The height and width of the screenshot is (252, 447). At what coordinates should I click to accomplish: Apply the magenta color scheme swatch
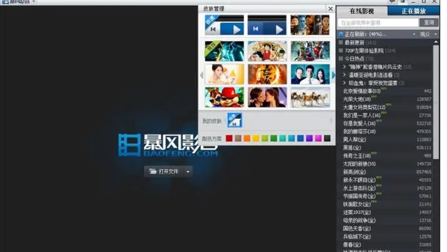[318, 138]
